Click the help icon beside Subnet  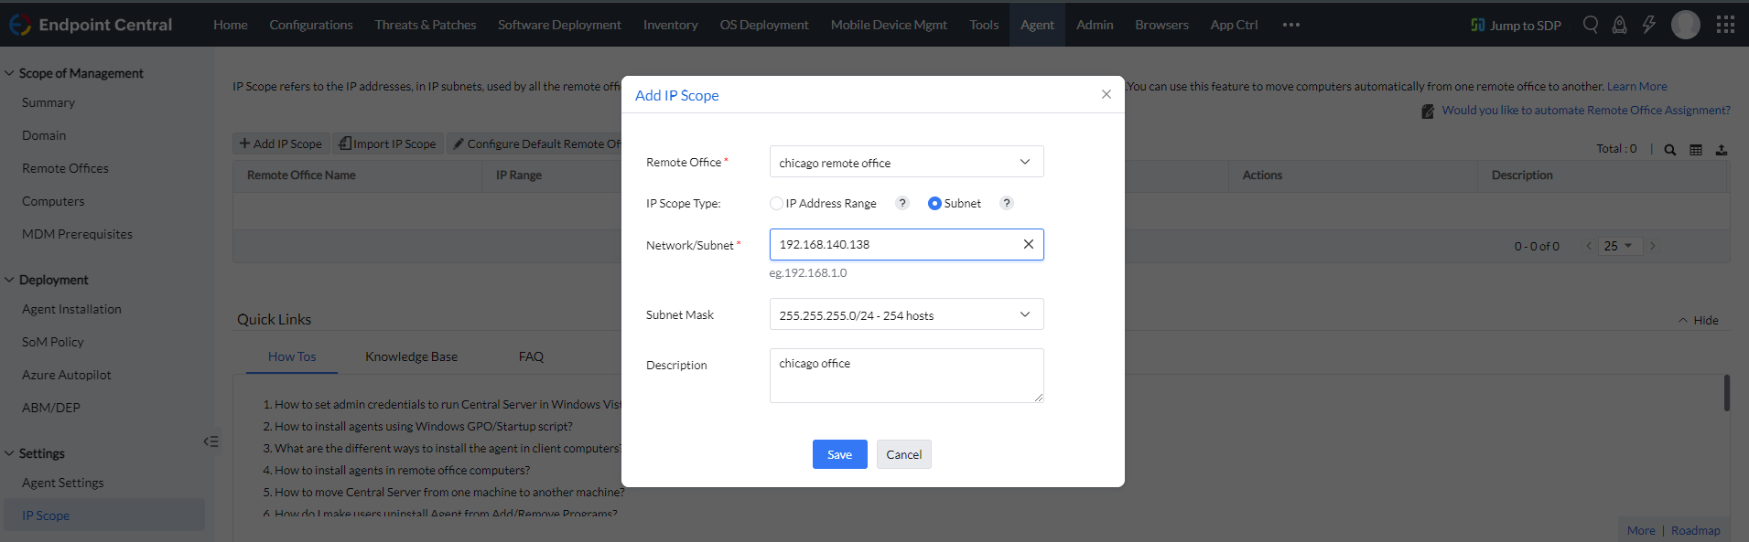1007,203
